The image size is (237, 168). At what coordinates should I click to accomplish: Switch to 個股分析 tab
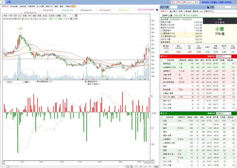pos(49,6)
